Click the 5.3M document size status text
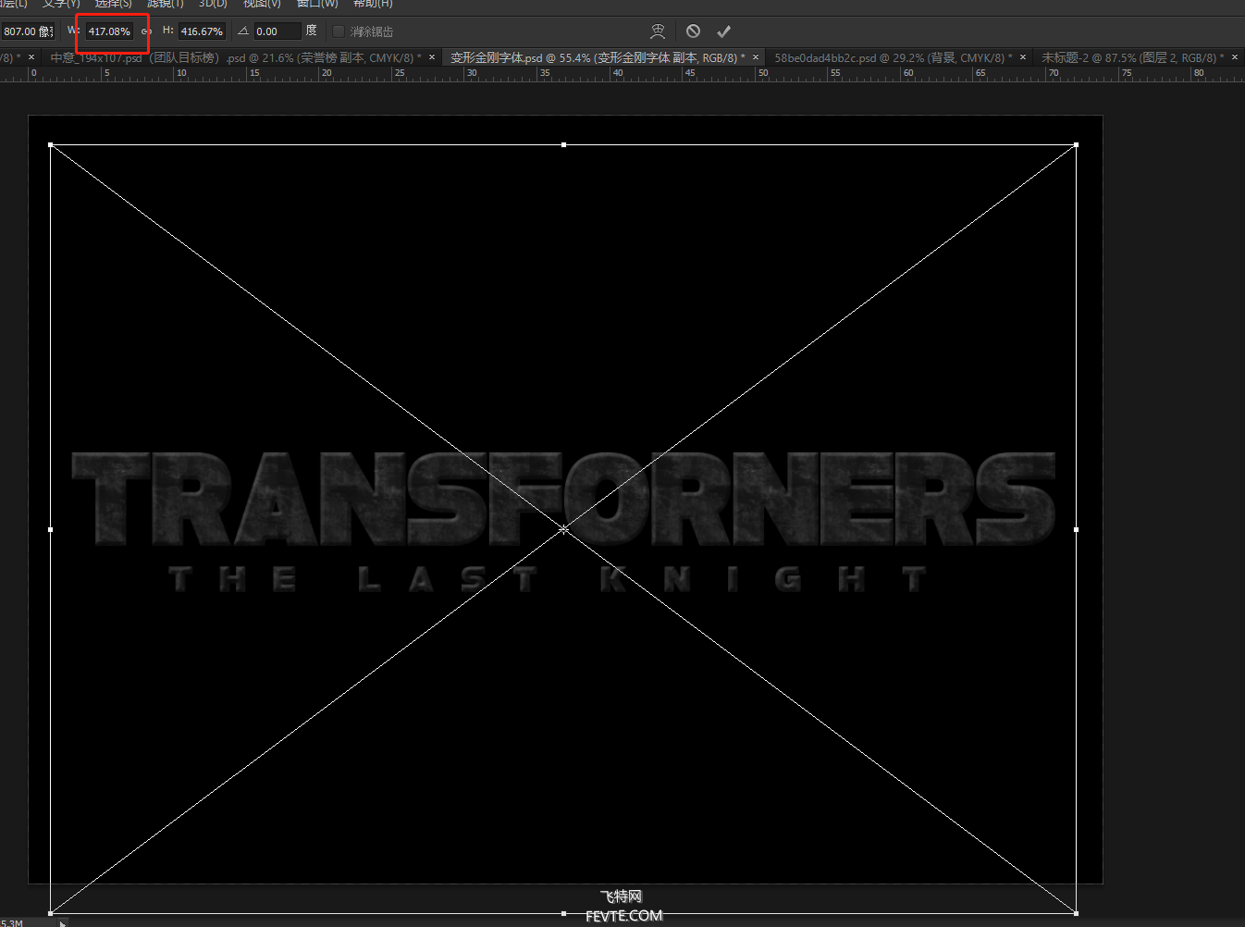The image size is (1245, 927). click(x=12, y=922)
